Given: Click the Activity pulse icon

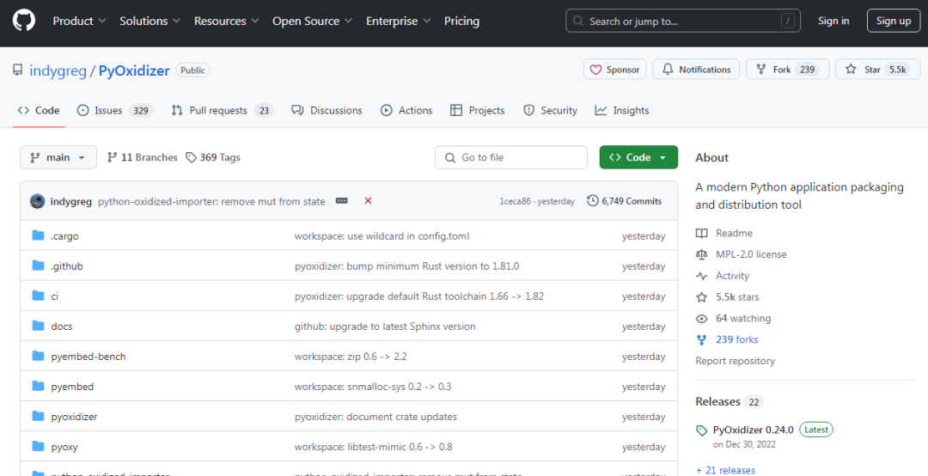Looking at the screenshot, I should pos(701,276).
